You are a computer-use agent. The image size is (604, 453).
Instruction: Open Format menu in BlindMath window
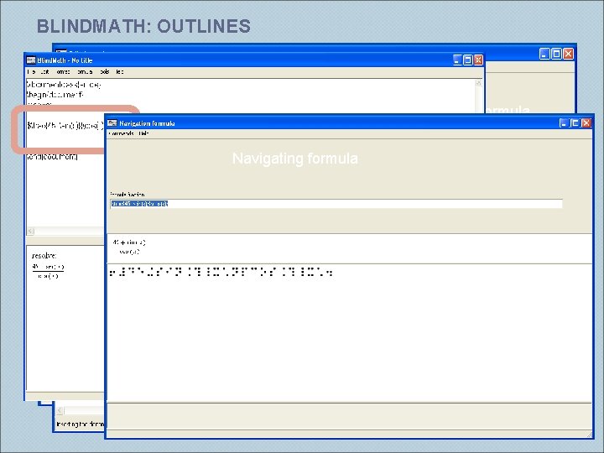pos(63,71)
